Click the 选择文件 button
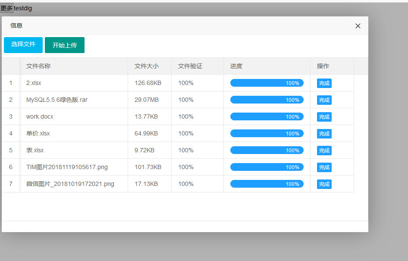The width and height of the screenshot is (408, 261). tap(23, 45)
